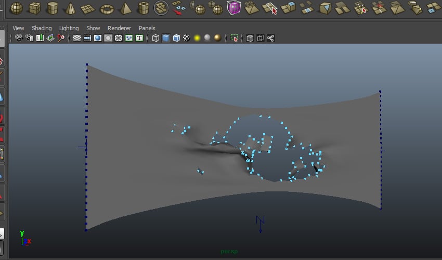
Task: Activate the 2D pan/zoom icon
Action: 61,38
